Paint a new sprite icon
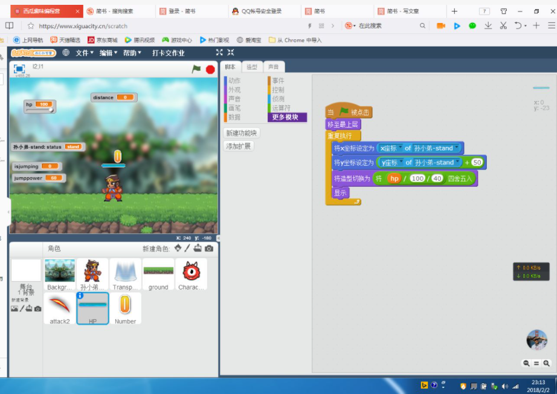The image size is (557, 394). [187, 248]
